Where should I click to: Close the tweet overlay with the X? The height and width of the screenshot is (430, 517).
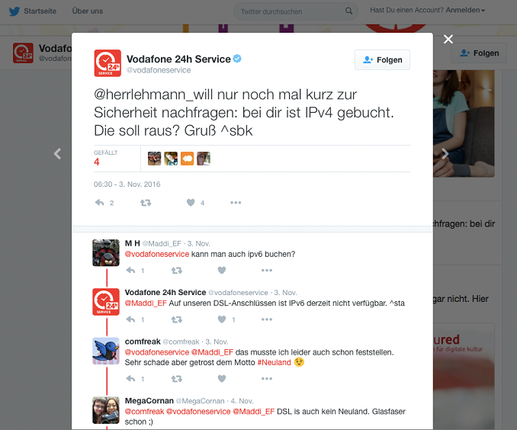[x=448, y=39]
